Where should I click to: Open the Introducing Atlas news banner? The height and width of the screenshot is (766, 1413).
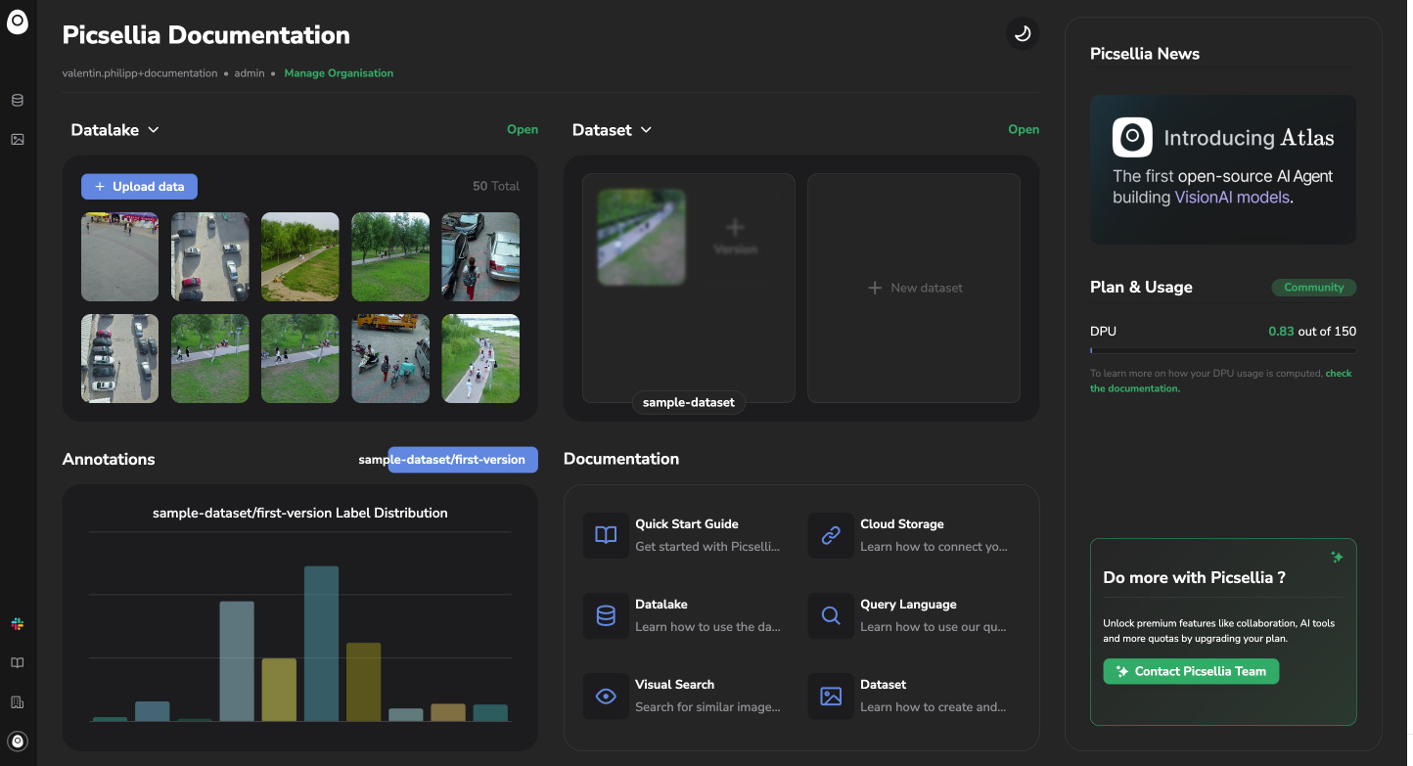1223,169
